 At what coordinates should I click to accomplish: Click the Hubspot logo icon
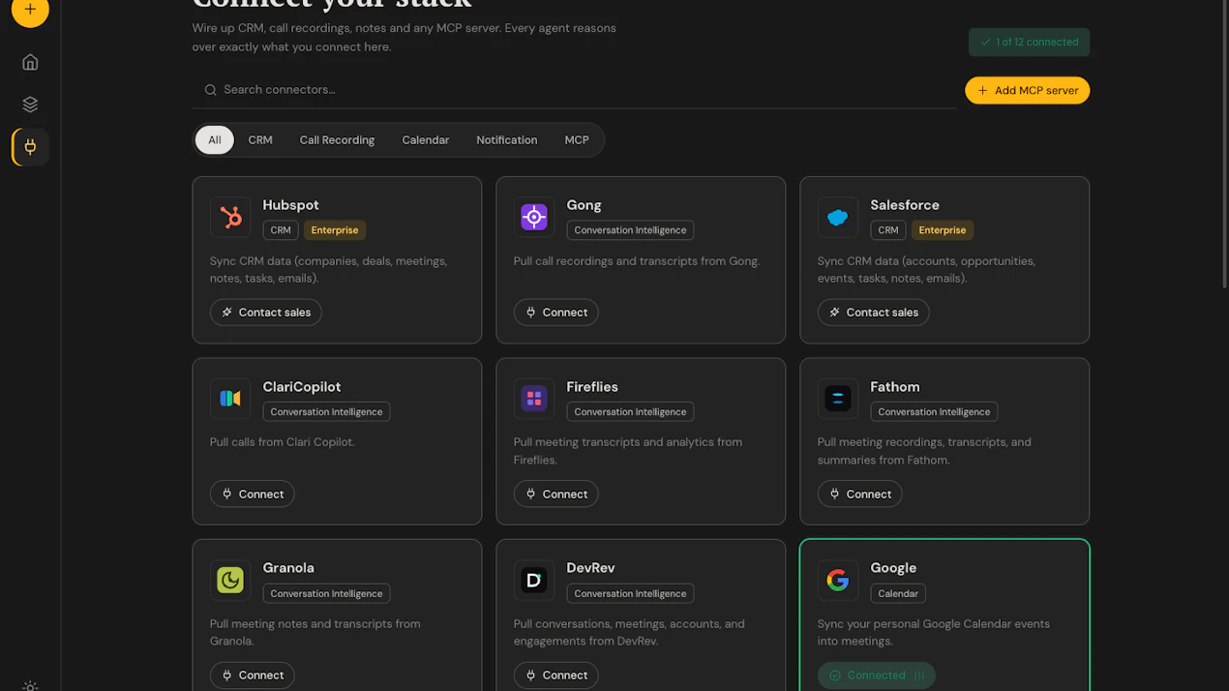230,217
